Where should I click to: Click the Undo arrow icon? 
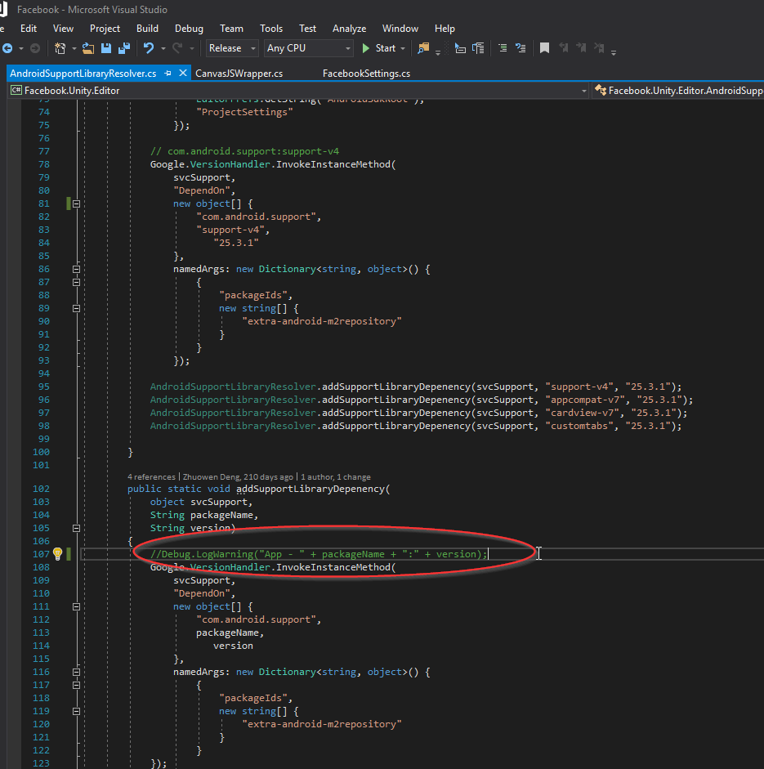[148, 48]
